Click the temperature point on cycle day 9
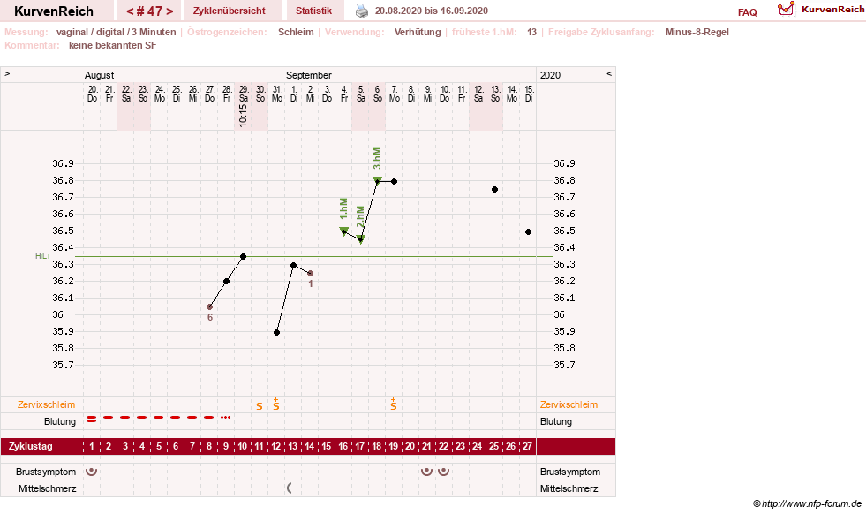 point(227,282)
